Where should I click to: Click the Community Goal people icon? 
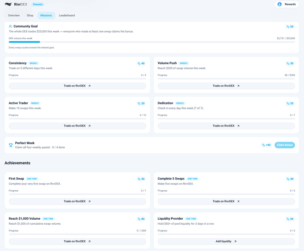point(10,26)
